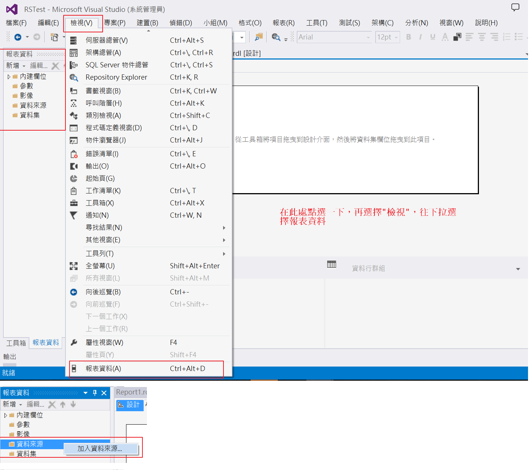Expand 尋找結果 submenu
531x470 pixels.
tap(224, 228)
